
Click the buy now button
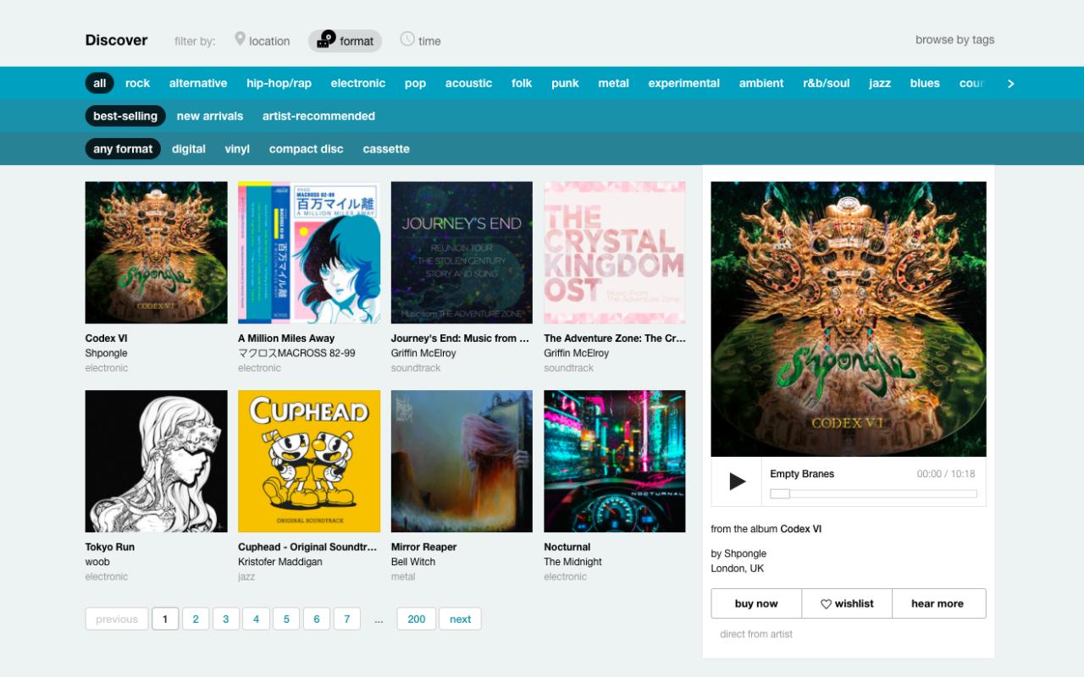click(756, 603)
